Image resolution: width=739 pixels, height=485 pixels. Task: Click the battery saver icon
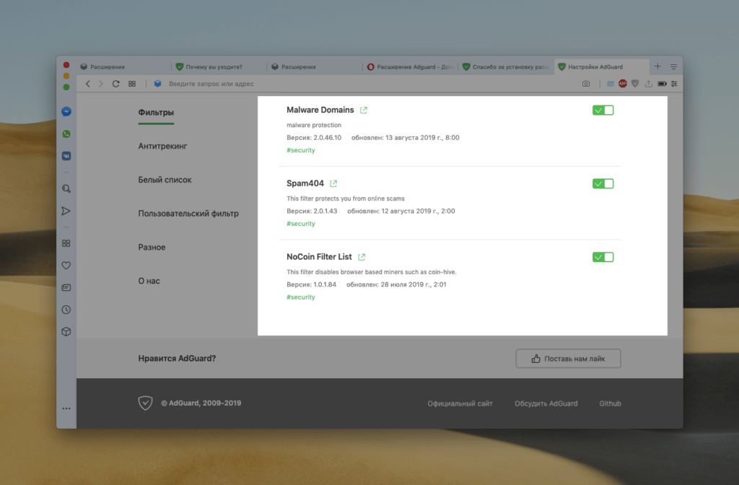pyautogui.click(x=662, y=84)
